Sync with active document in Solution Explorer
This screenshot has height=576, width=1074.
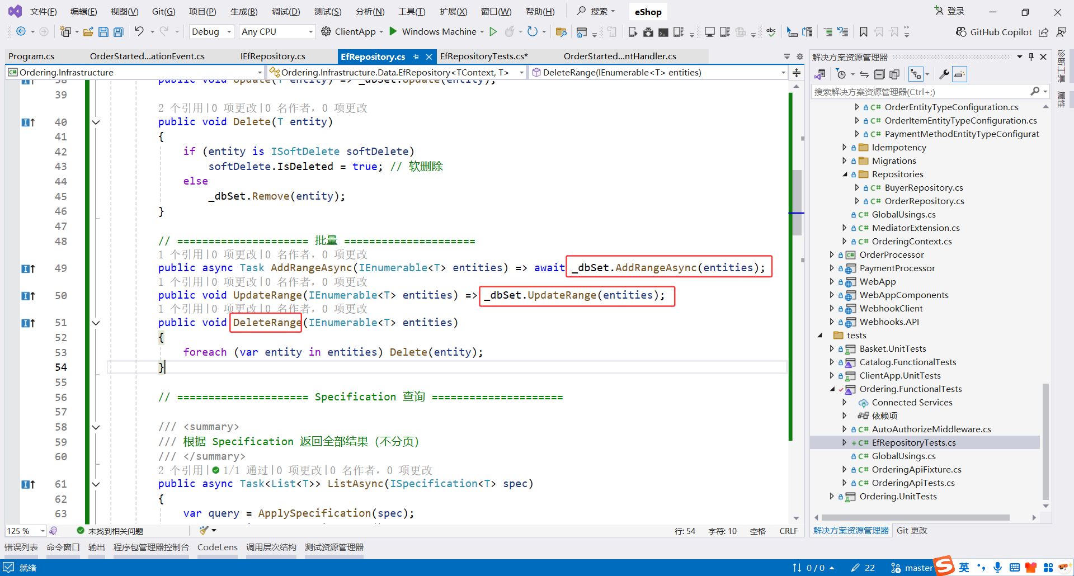point(864,74)
